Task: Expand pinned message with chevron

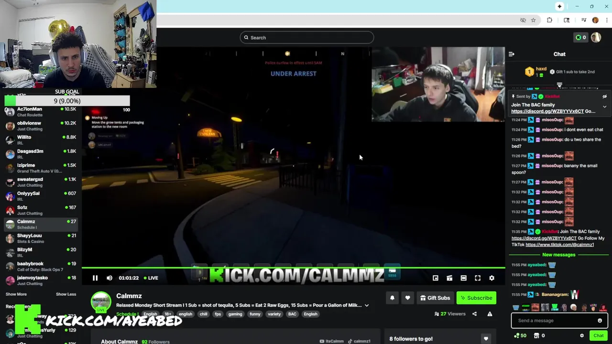Action: [604, 107]
